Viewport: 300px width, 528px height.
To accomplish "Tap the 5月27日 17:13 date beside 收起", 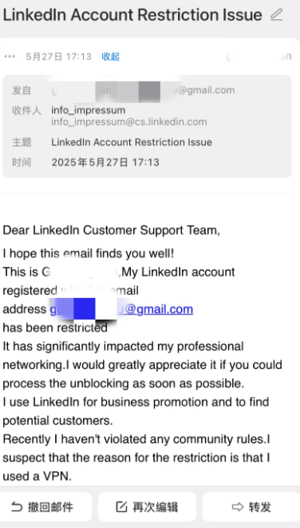I will click(x=58, y=57).
